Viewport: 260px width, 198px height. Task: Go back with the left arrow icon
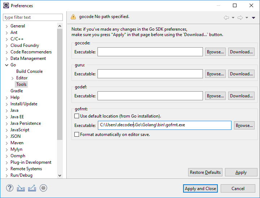pos(226,18)
